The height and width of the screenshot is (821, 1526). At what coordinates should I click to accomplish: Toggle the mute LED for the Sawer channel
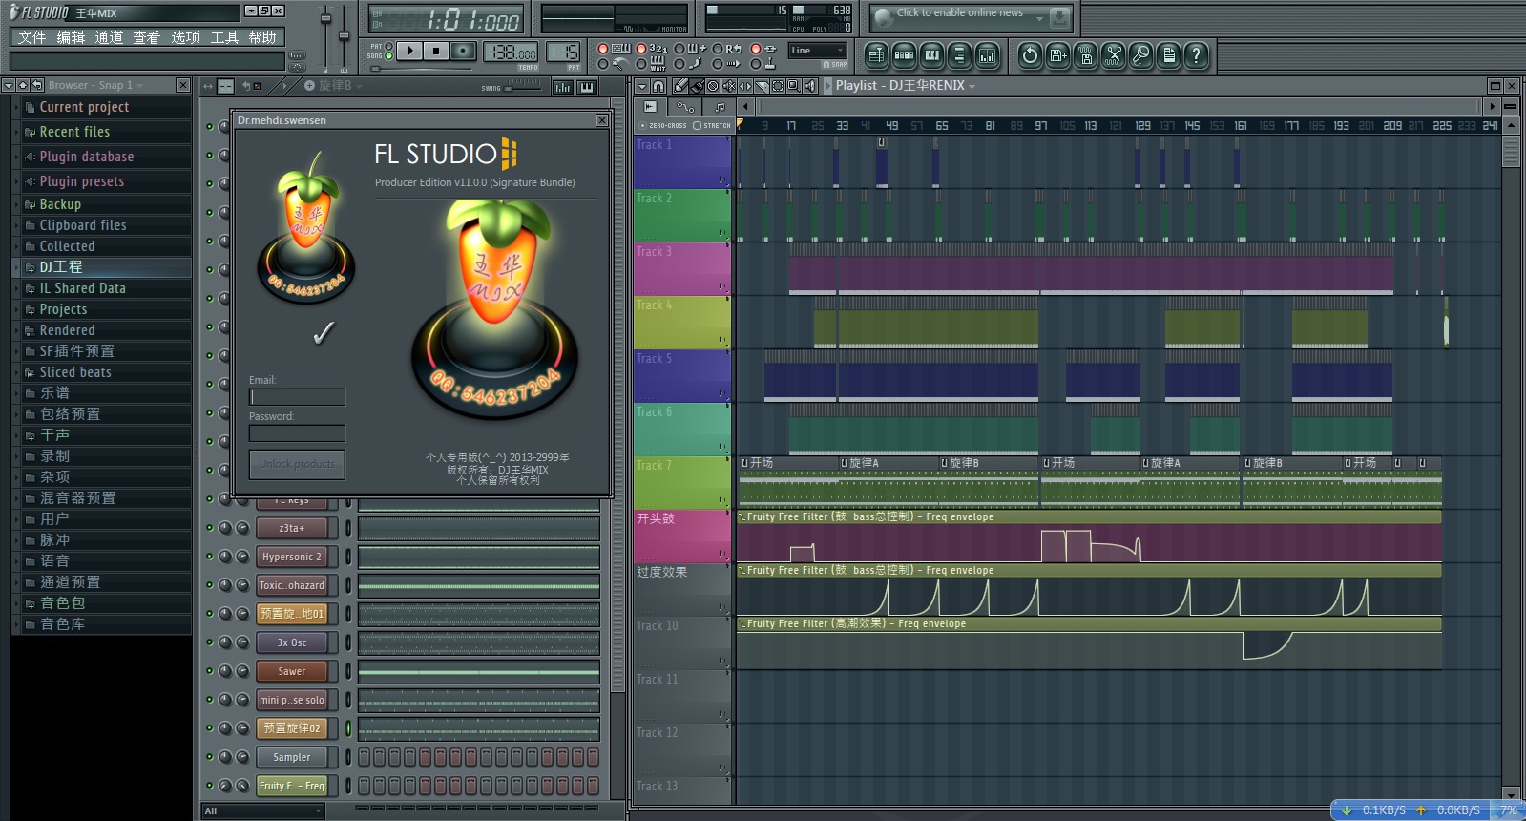tap(209, 671)
